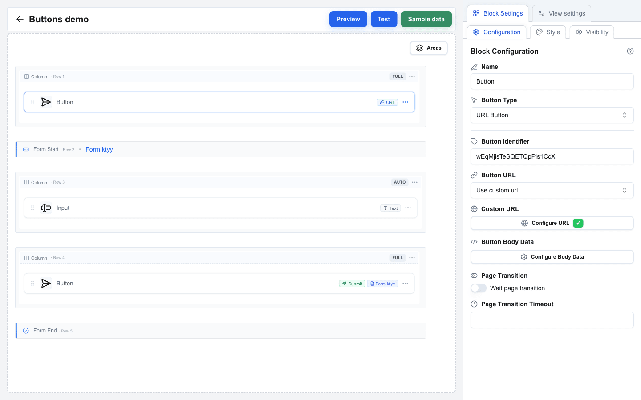Click drag handle of the Input block
The height and width of the screenshot is (400, 641).
coord(32,208)
